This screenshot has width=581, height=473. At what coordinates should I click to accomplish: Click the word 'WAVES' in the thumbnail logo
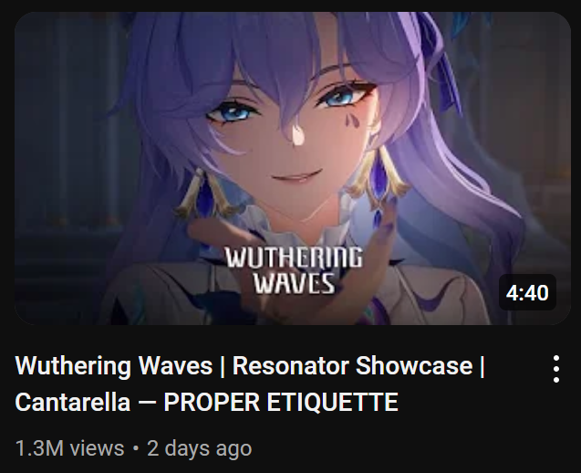(x=295, y=283)
